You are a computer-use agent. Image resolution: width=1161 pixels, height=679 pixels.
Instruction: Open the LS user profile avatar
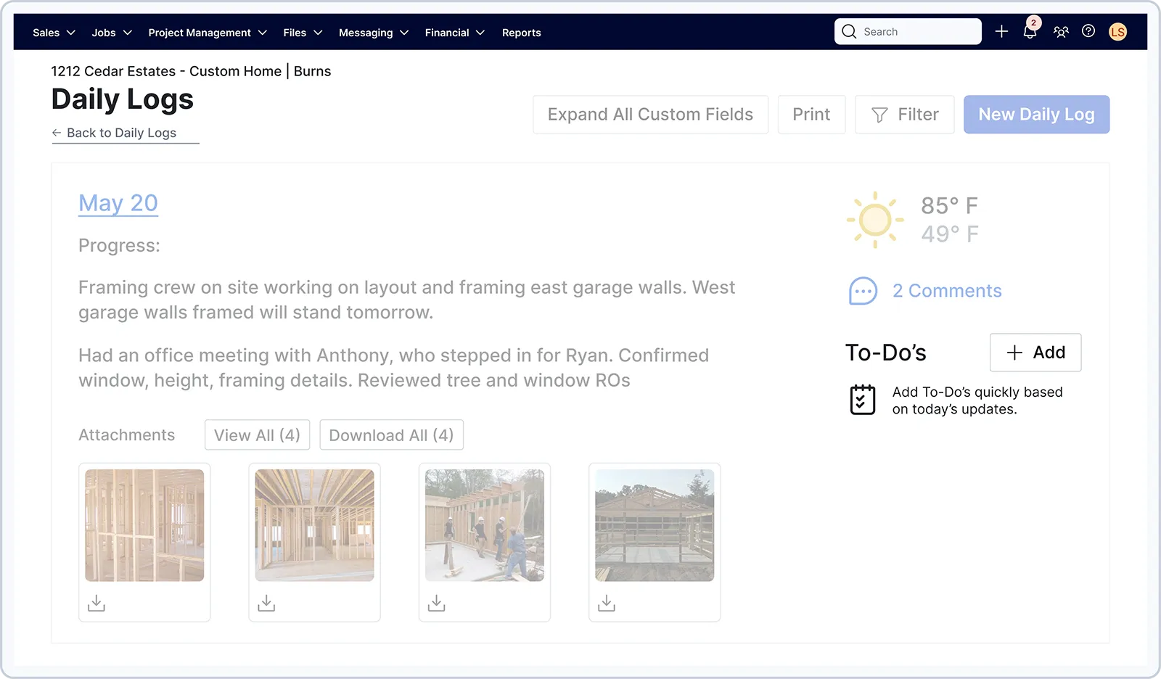(x=1117, y=32)
